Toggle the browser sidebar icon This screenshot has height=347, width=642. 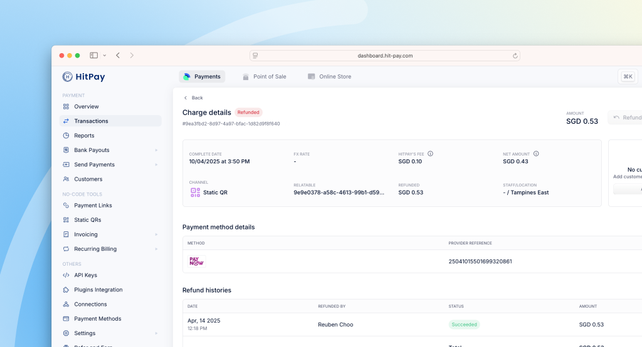[x=94, y=55]
